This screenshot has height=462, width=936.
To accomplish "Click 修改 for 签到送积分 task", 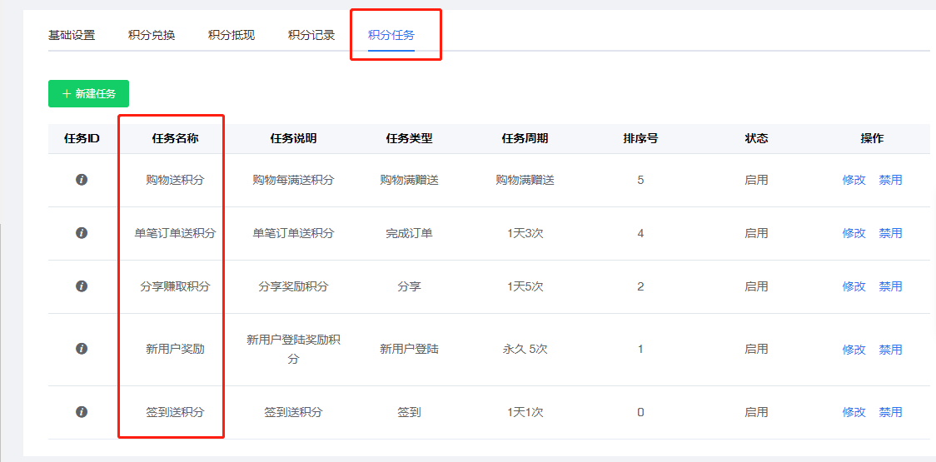I will 854,411.
